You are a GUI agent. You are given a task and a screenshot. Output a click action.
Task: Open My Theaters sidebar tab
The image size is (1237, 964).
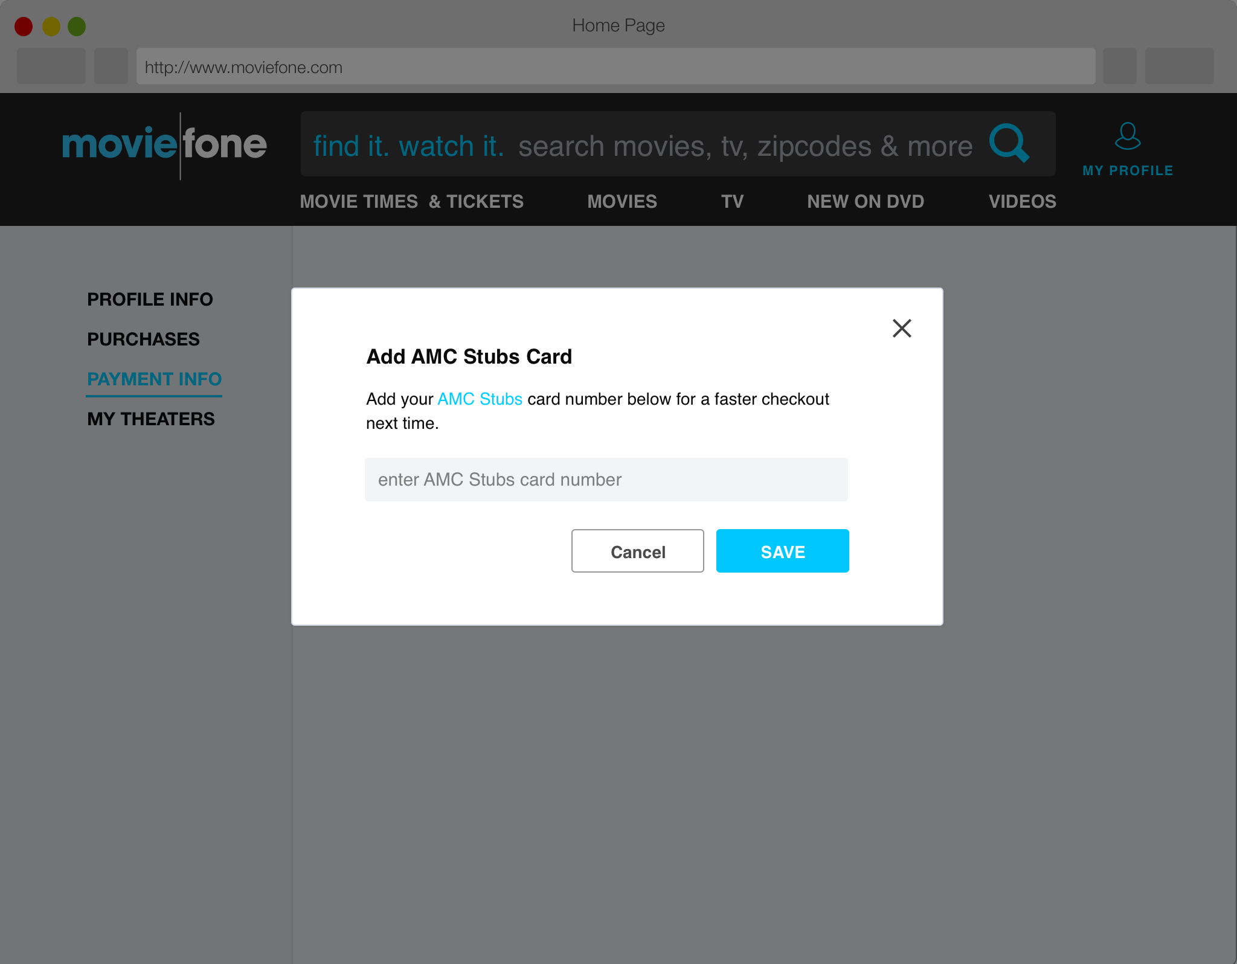(151, 419)
